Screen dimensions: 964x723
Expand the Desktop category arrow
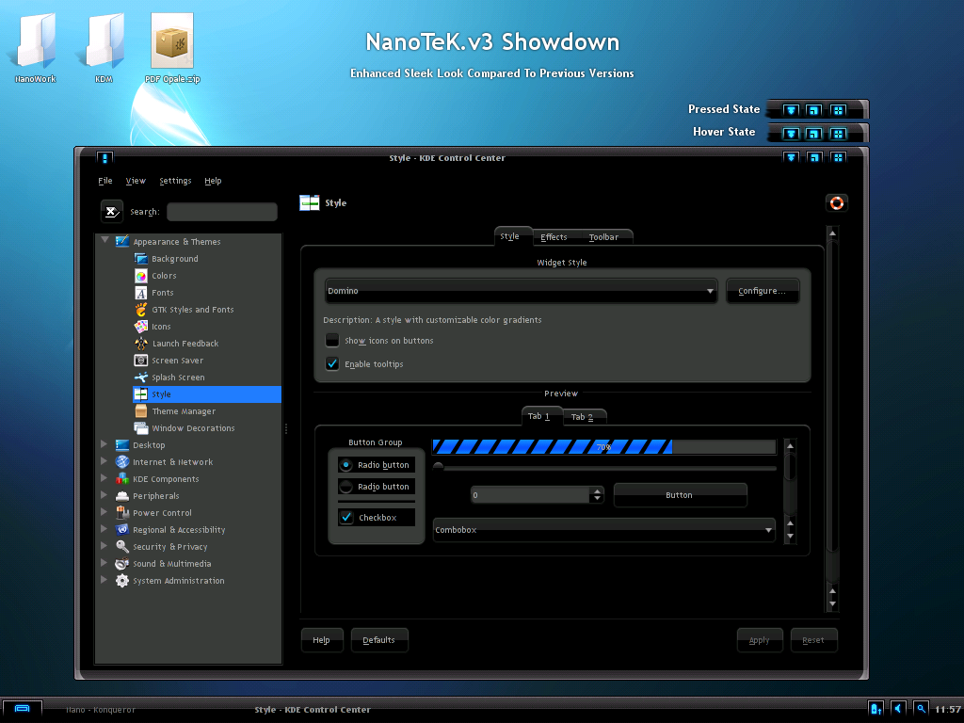104,444
